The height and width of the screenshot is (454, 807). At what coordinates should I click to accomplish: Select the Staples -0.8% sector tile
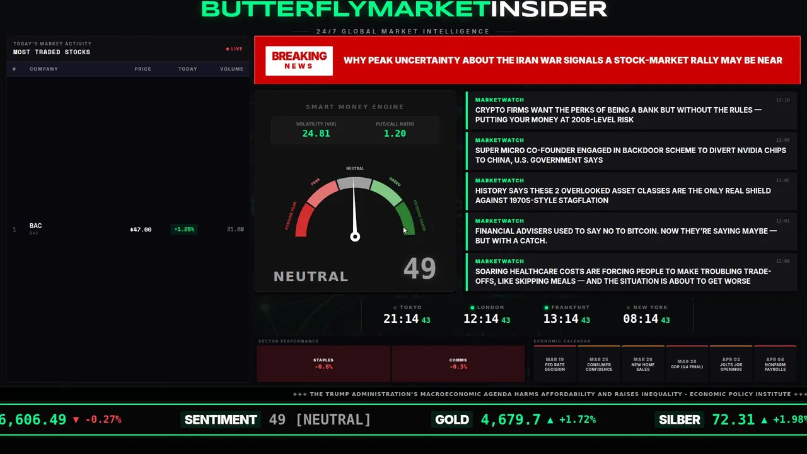tap(323, 364)
